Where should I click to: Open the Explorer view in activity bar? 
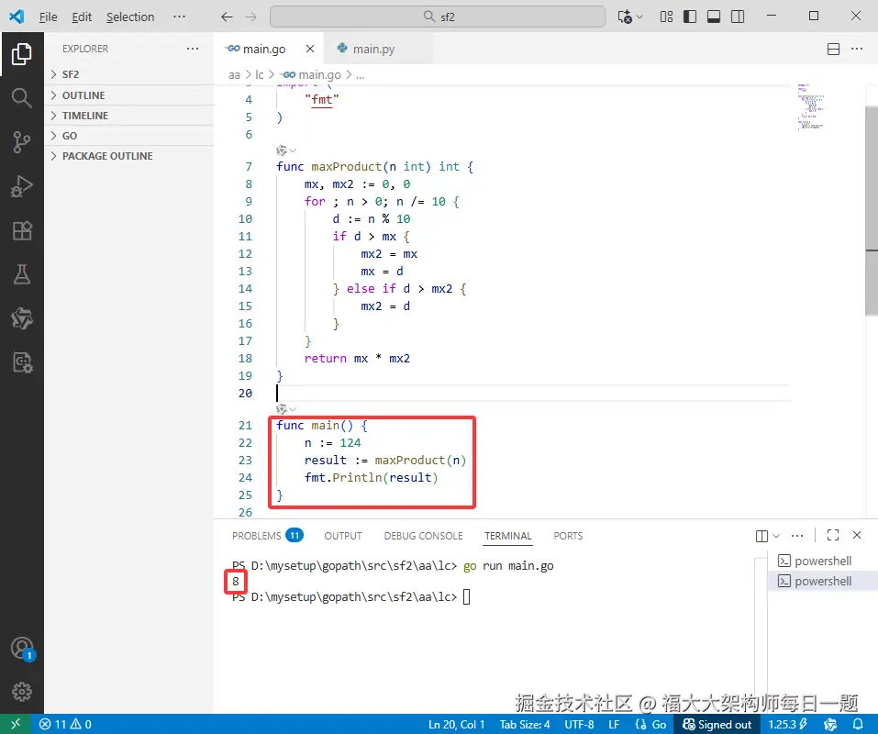(x=21, y=54)
